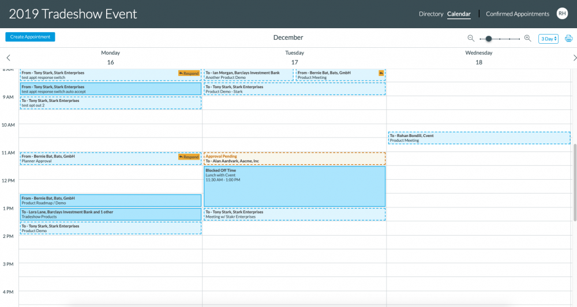The height and width of the screenshot is (307, 577).
Task: Click the zoom out magnifier icon
Action: [471, 39]
